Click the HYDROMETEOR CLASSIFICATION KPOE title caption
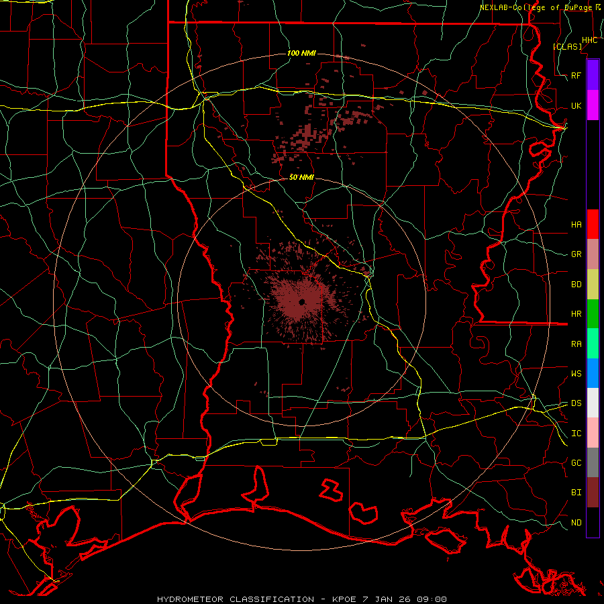Viewport: 604px width, 604px height. pyautogui.click(x=301, y=599)
